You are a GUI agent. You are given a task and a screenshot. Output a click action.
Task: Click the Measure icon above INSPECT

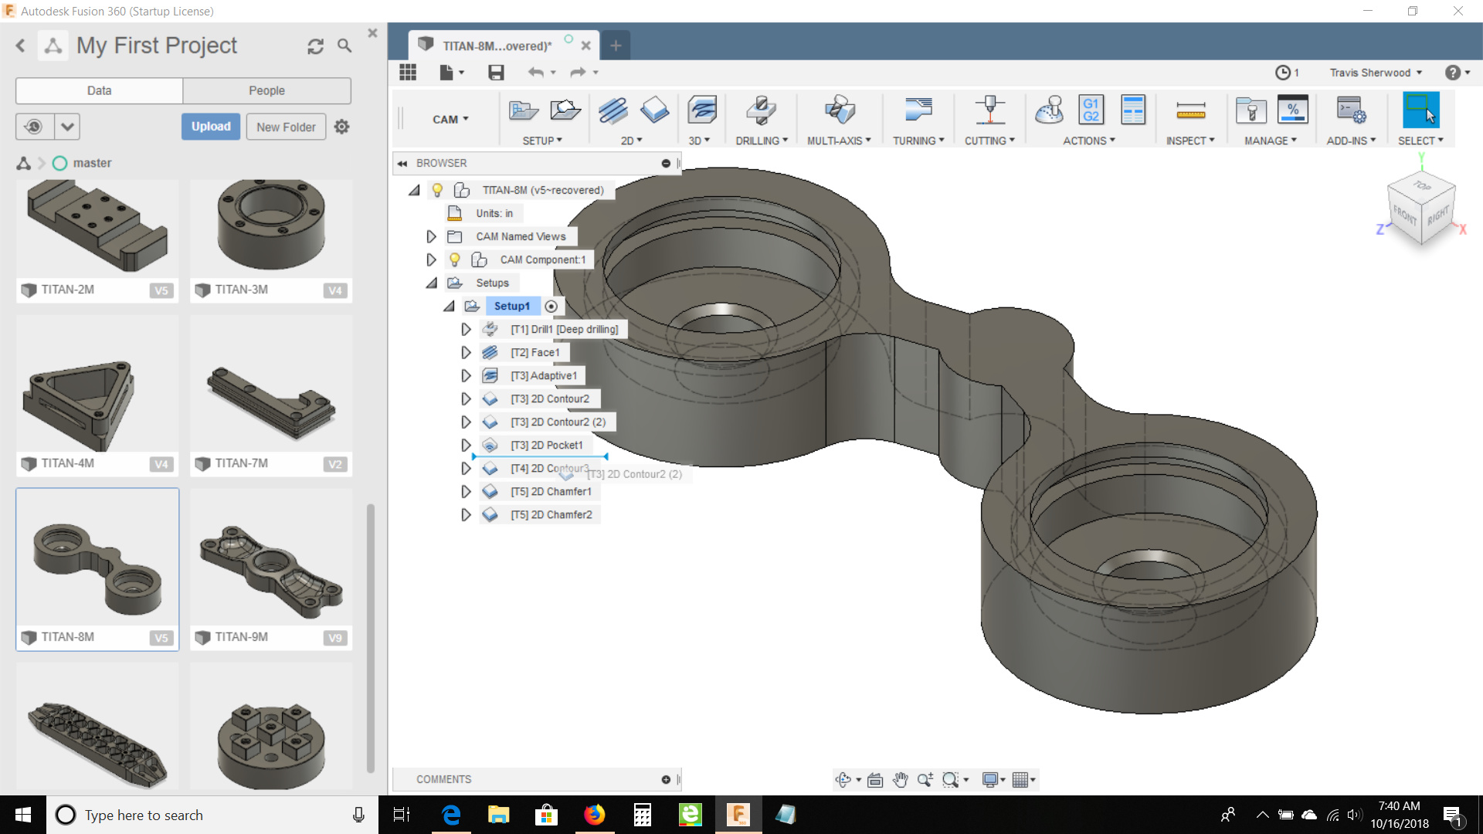[1190, 111]
